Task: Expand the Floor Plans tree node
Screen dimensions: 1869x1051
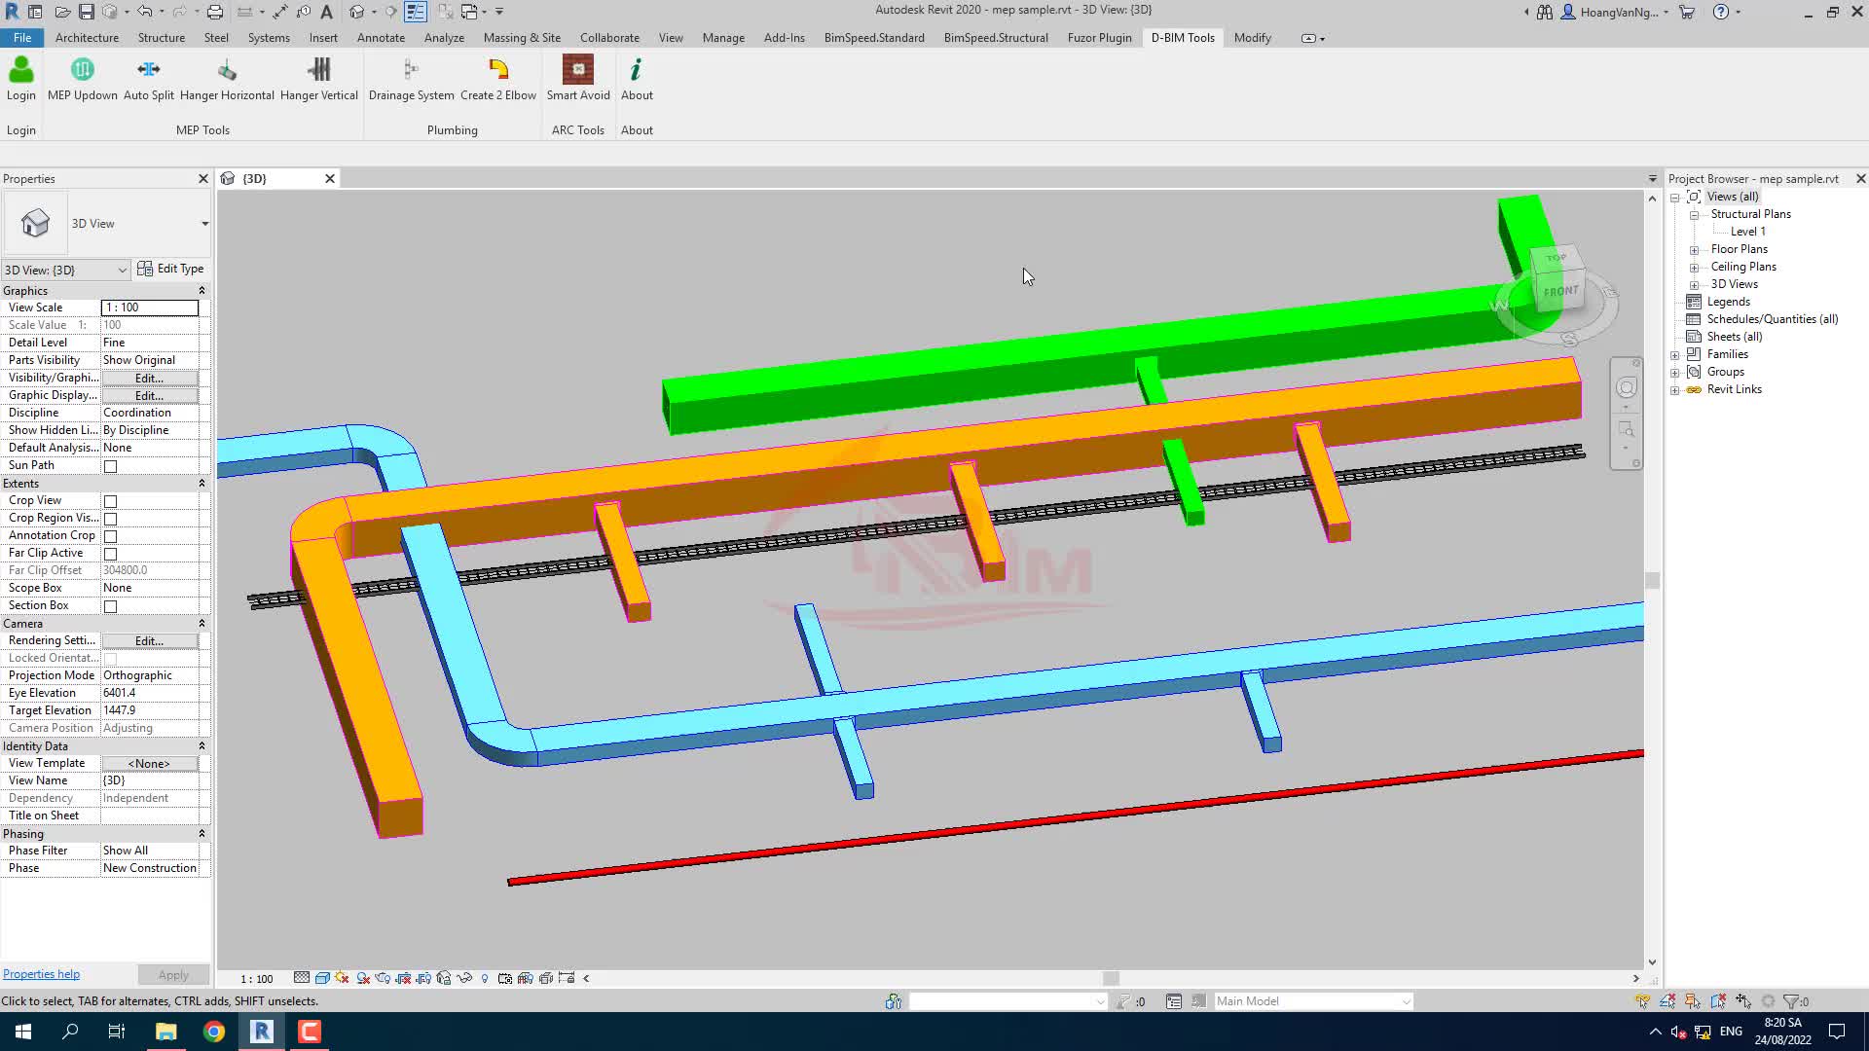Action: pos(1695,250)
